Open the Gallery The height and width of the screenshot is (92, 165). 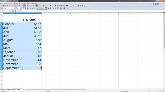point(60,5)
